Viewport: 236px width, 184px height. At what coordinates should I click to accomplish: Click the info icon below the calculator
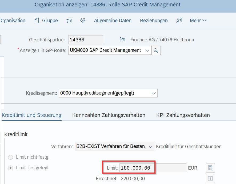coord(210,178)
